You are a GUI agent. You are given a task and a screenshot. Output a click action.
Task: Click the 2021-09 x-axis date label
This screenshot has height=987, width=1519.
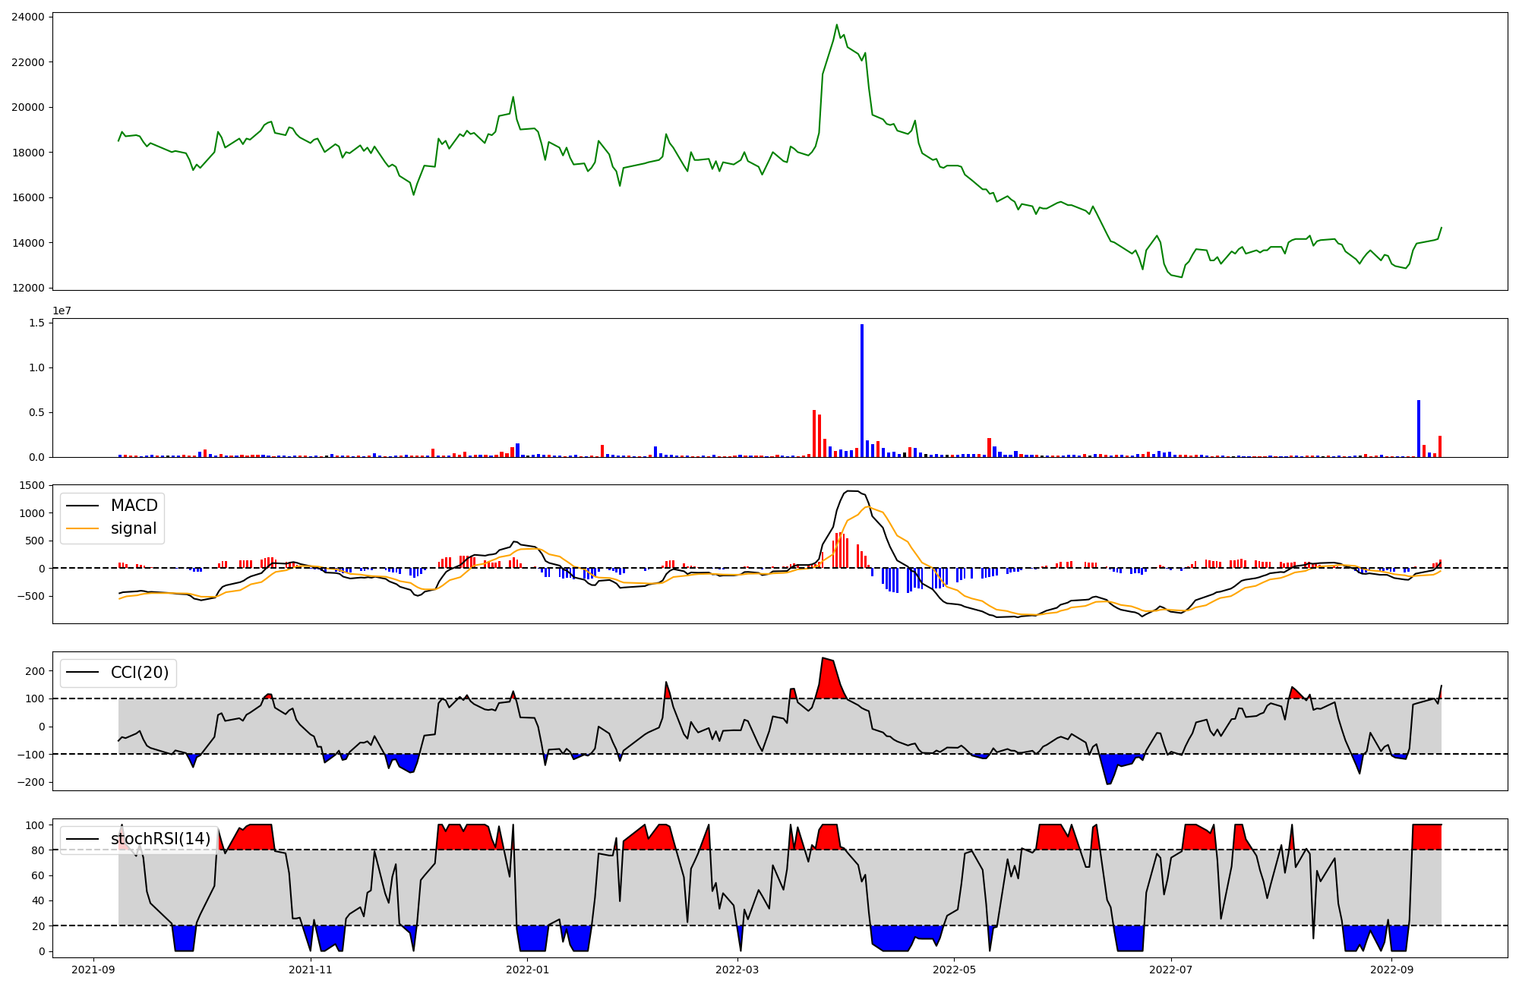point(93,970)
